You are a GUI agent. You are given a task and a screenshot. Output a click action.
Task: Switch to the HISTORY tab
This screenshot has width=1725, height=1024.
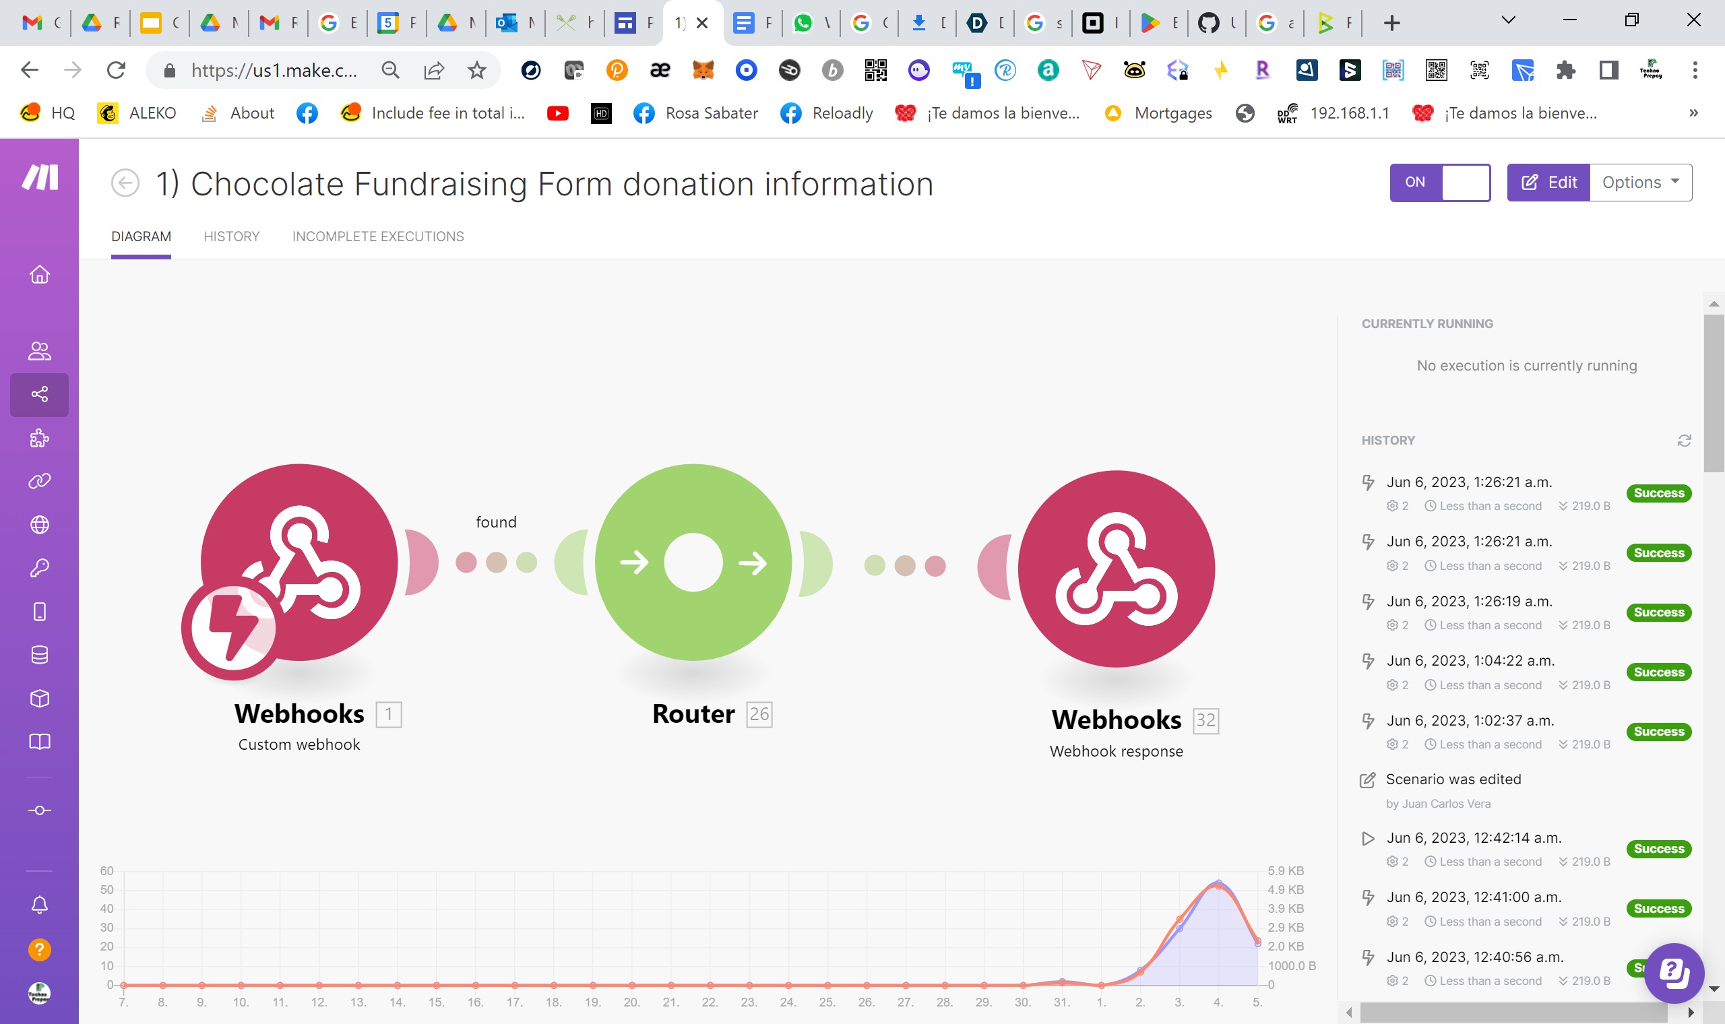click(231, 236)
